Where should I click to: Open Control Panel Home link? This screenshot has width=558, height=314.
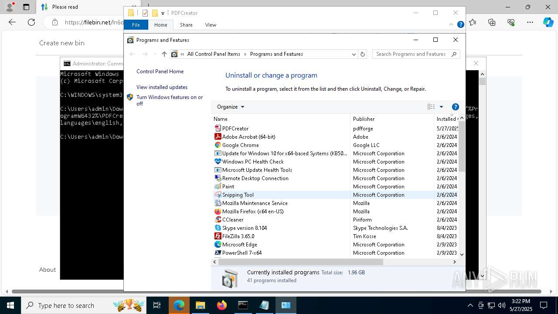(x=160, y=72)
